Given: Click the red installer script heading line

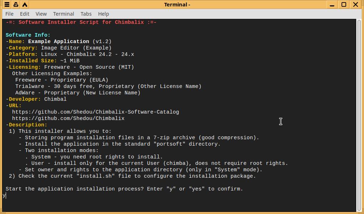Looking at the screenshot, I should (81, 22).
